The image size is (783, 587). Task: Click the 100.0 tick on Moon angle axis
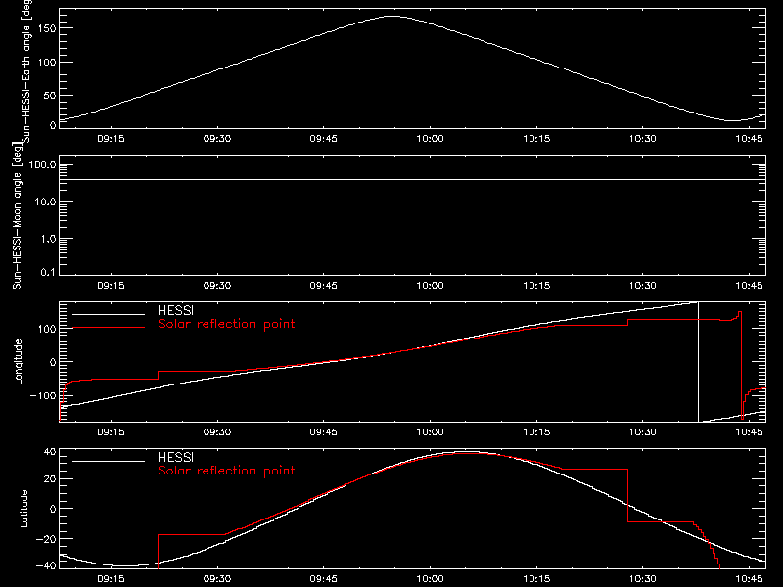[42, 164]
